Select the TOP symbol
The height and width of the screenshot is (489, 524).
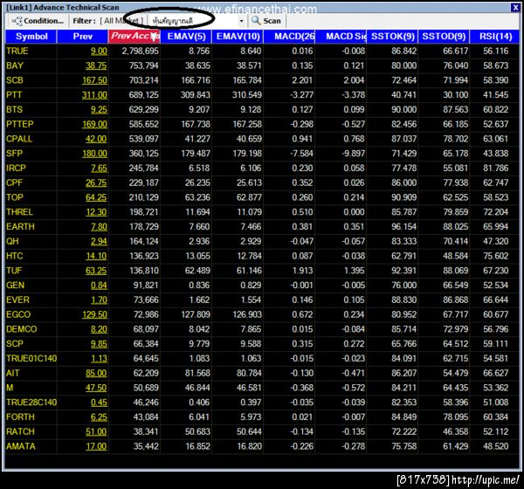point(15,197)
